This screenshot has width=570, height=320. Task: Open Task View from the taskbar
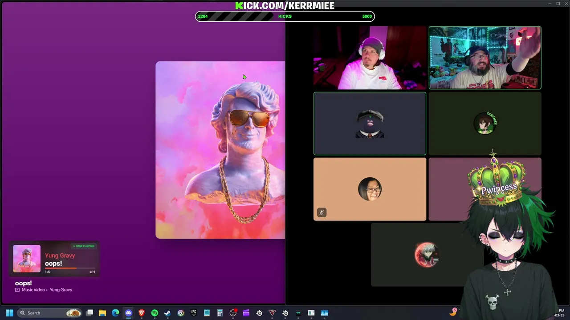[x=90, y=313]
